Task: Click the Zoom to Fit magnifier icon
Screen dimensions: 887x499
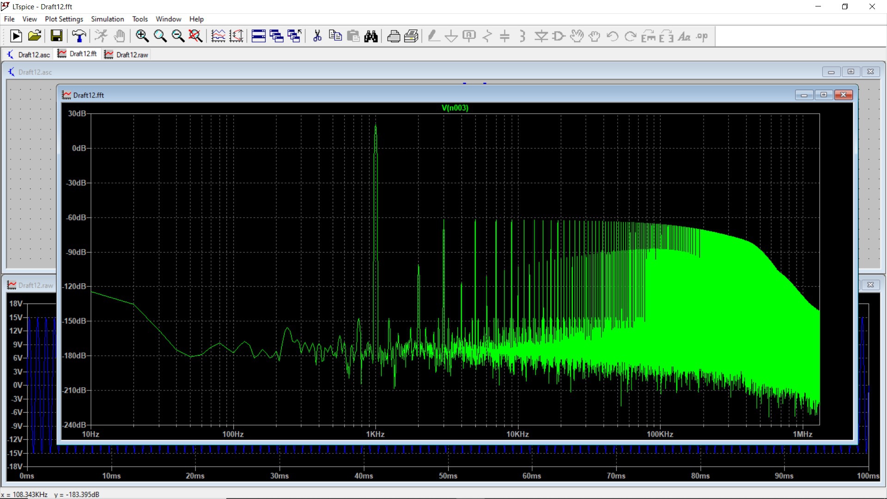Action: click(196, 36)
